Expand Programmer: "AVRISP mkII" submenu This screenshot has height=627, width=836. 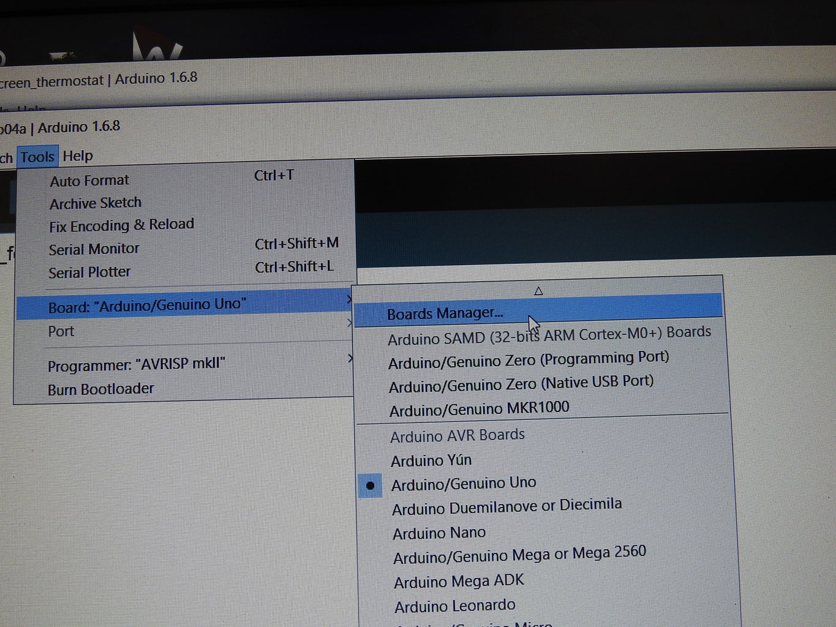tap(184, 364)
